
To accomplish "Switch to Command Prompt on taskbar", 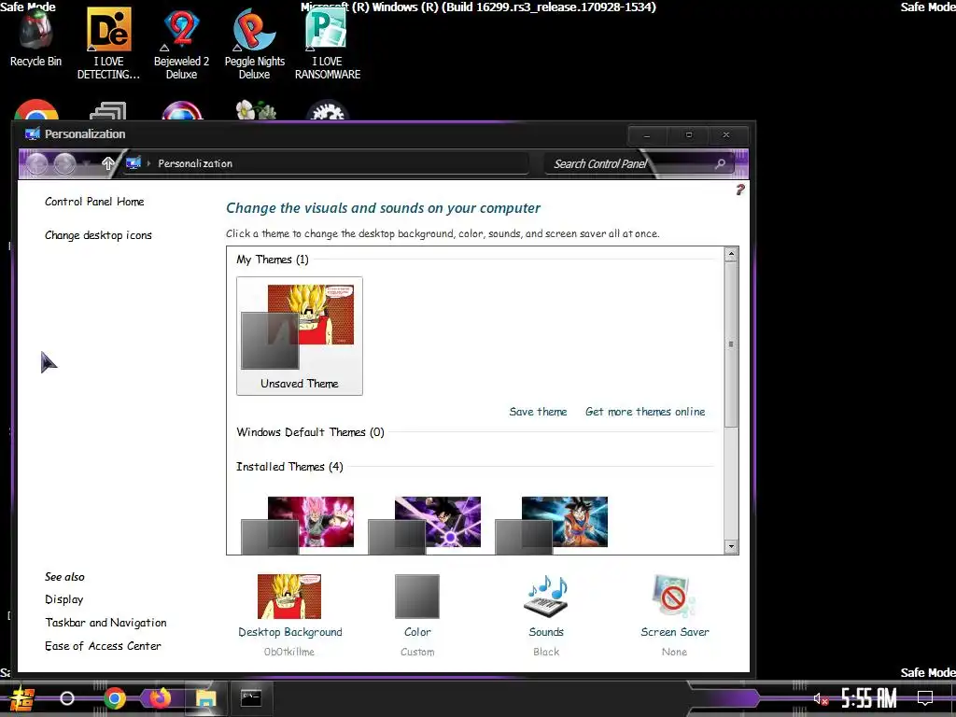I will [x=251, y=698].
